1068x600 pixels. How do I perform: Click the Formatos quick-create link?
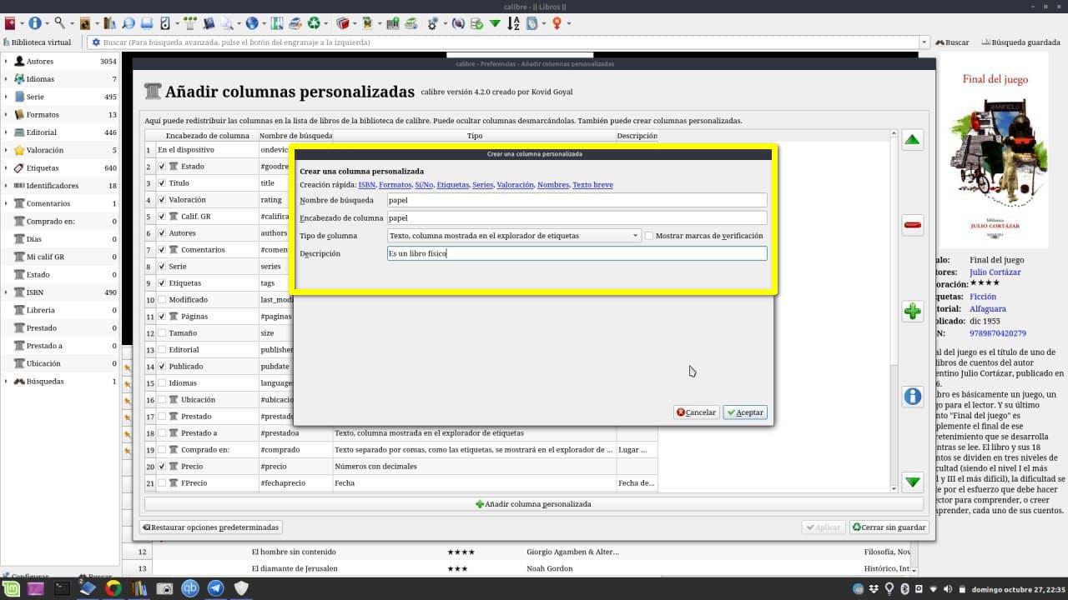click(395, 185)
